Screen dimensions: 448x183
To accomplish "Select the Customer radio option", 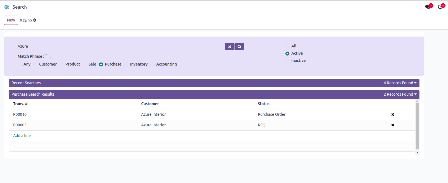I will [x=36, y=64].
